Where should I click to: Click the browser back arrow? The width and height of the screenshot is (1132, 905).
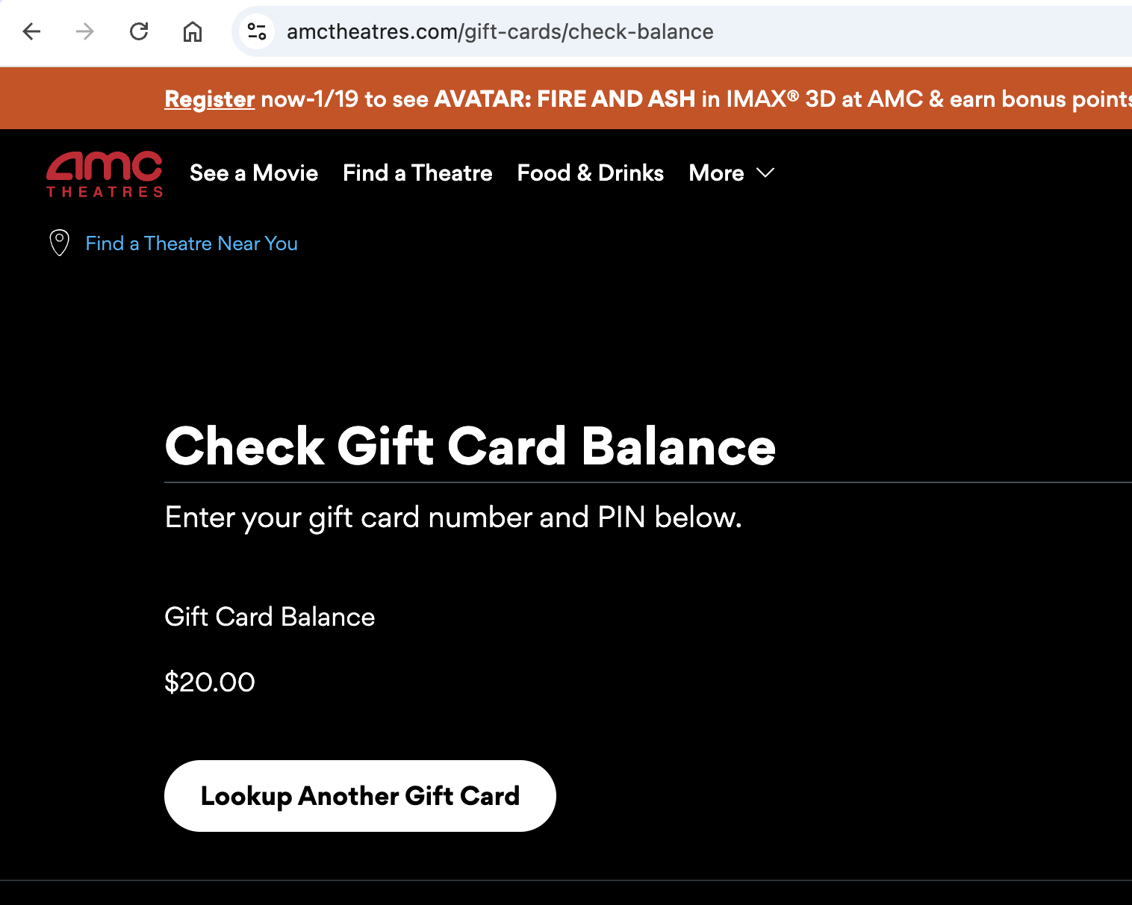click(31, 31)
